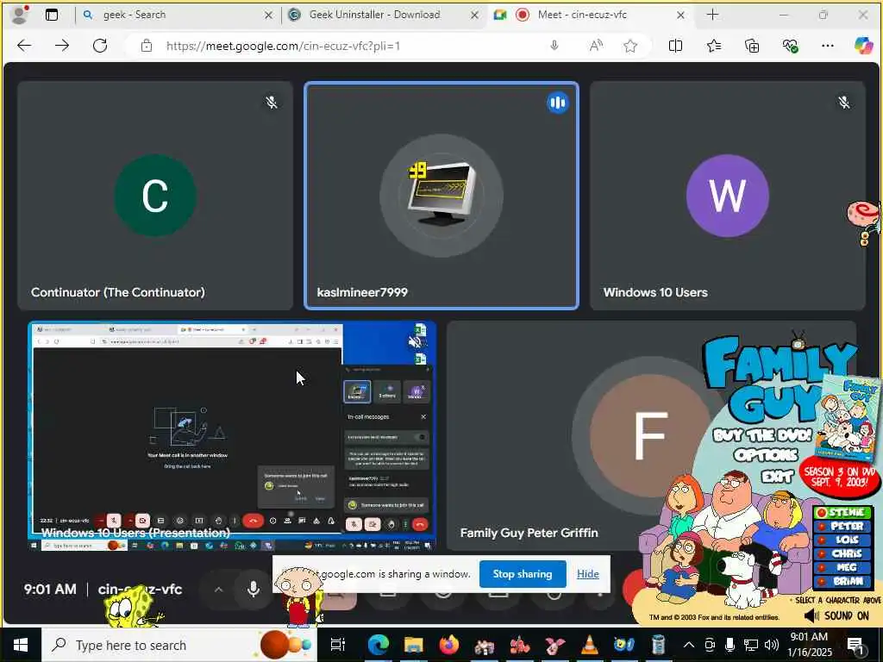Toggle the Meet microphone button

(x=254, y=589)
